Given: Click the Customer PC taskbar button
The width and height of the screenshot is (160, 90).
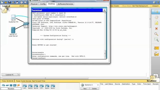Looking at the screenshot, I should coord(9,75).
